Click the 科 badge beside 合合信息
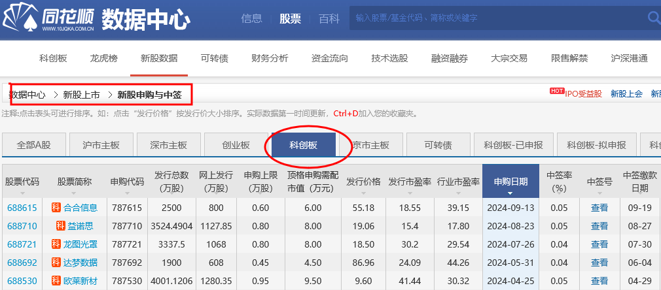Viewport: 661px width, 290px height. tap(56, 208)
